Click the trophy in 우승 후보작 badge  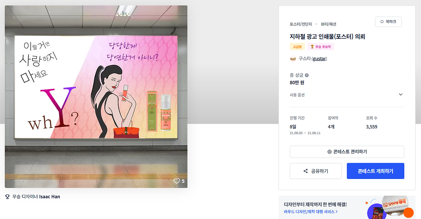pos(312,47)
